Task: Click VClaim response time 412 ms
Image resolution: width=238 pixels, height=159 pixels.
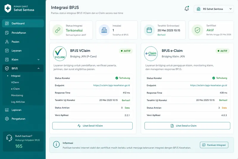Action: pos(126,93)
